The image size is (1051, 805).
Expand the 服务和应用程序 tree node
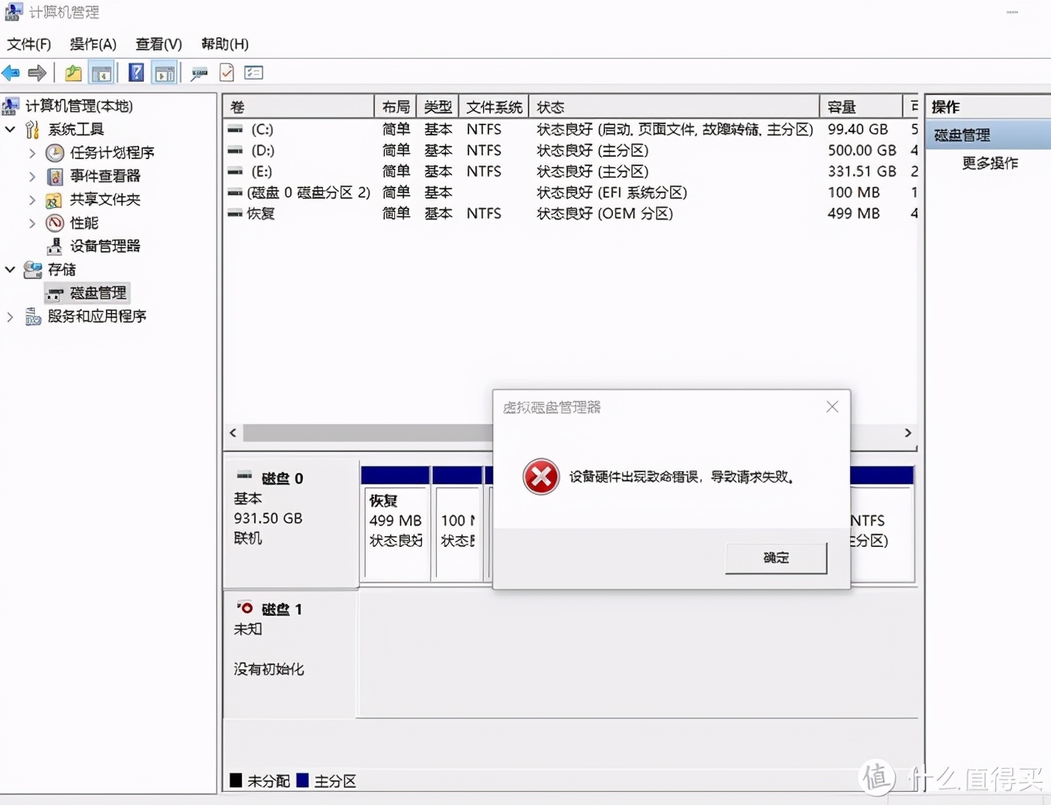pyautogui.click(x=10, y=317)
